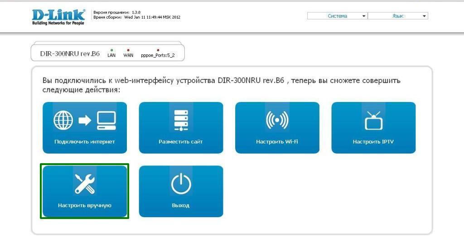The height and width of the screenshot is (248, 464).
Task: Open the Настроить вручную manual setup label
Action: [x=85, y=205]
